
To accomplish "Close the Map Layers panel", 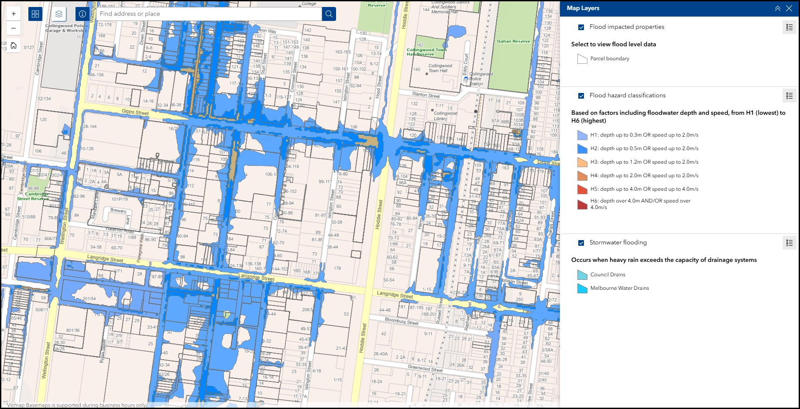I will (789, 8).
